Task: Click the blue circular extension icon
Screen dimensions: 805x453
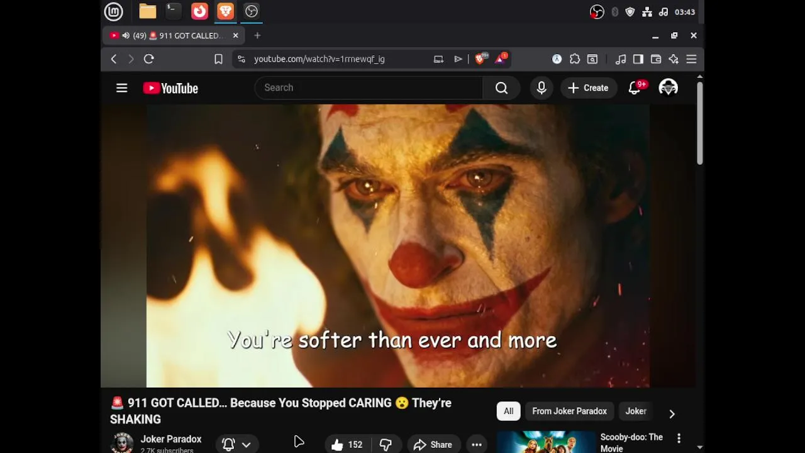Action: 557,59
